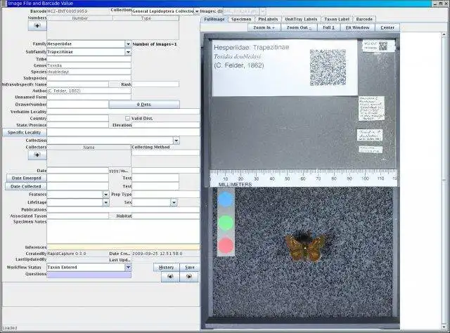Expand the Subfamily Trapezitinae dropdown

(x=128, y=51)
